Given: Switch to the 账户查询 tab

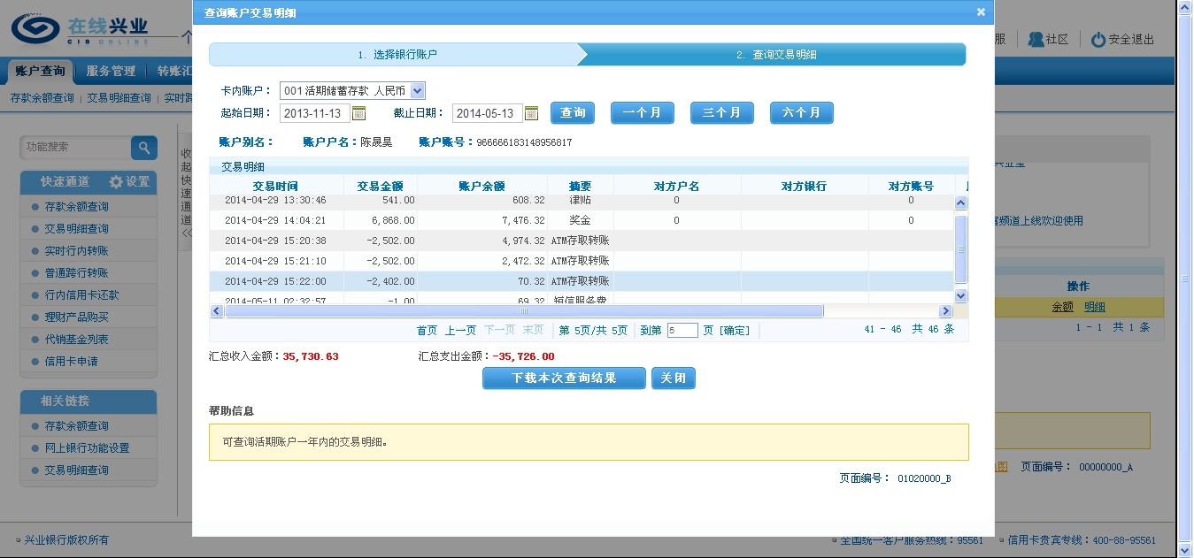Looking at the screenshot, I should point(41,72).
